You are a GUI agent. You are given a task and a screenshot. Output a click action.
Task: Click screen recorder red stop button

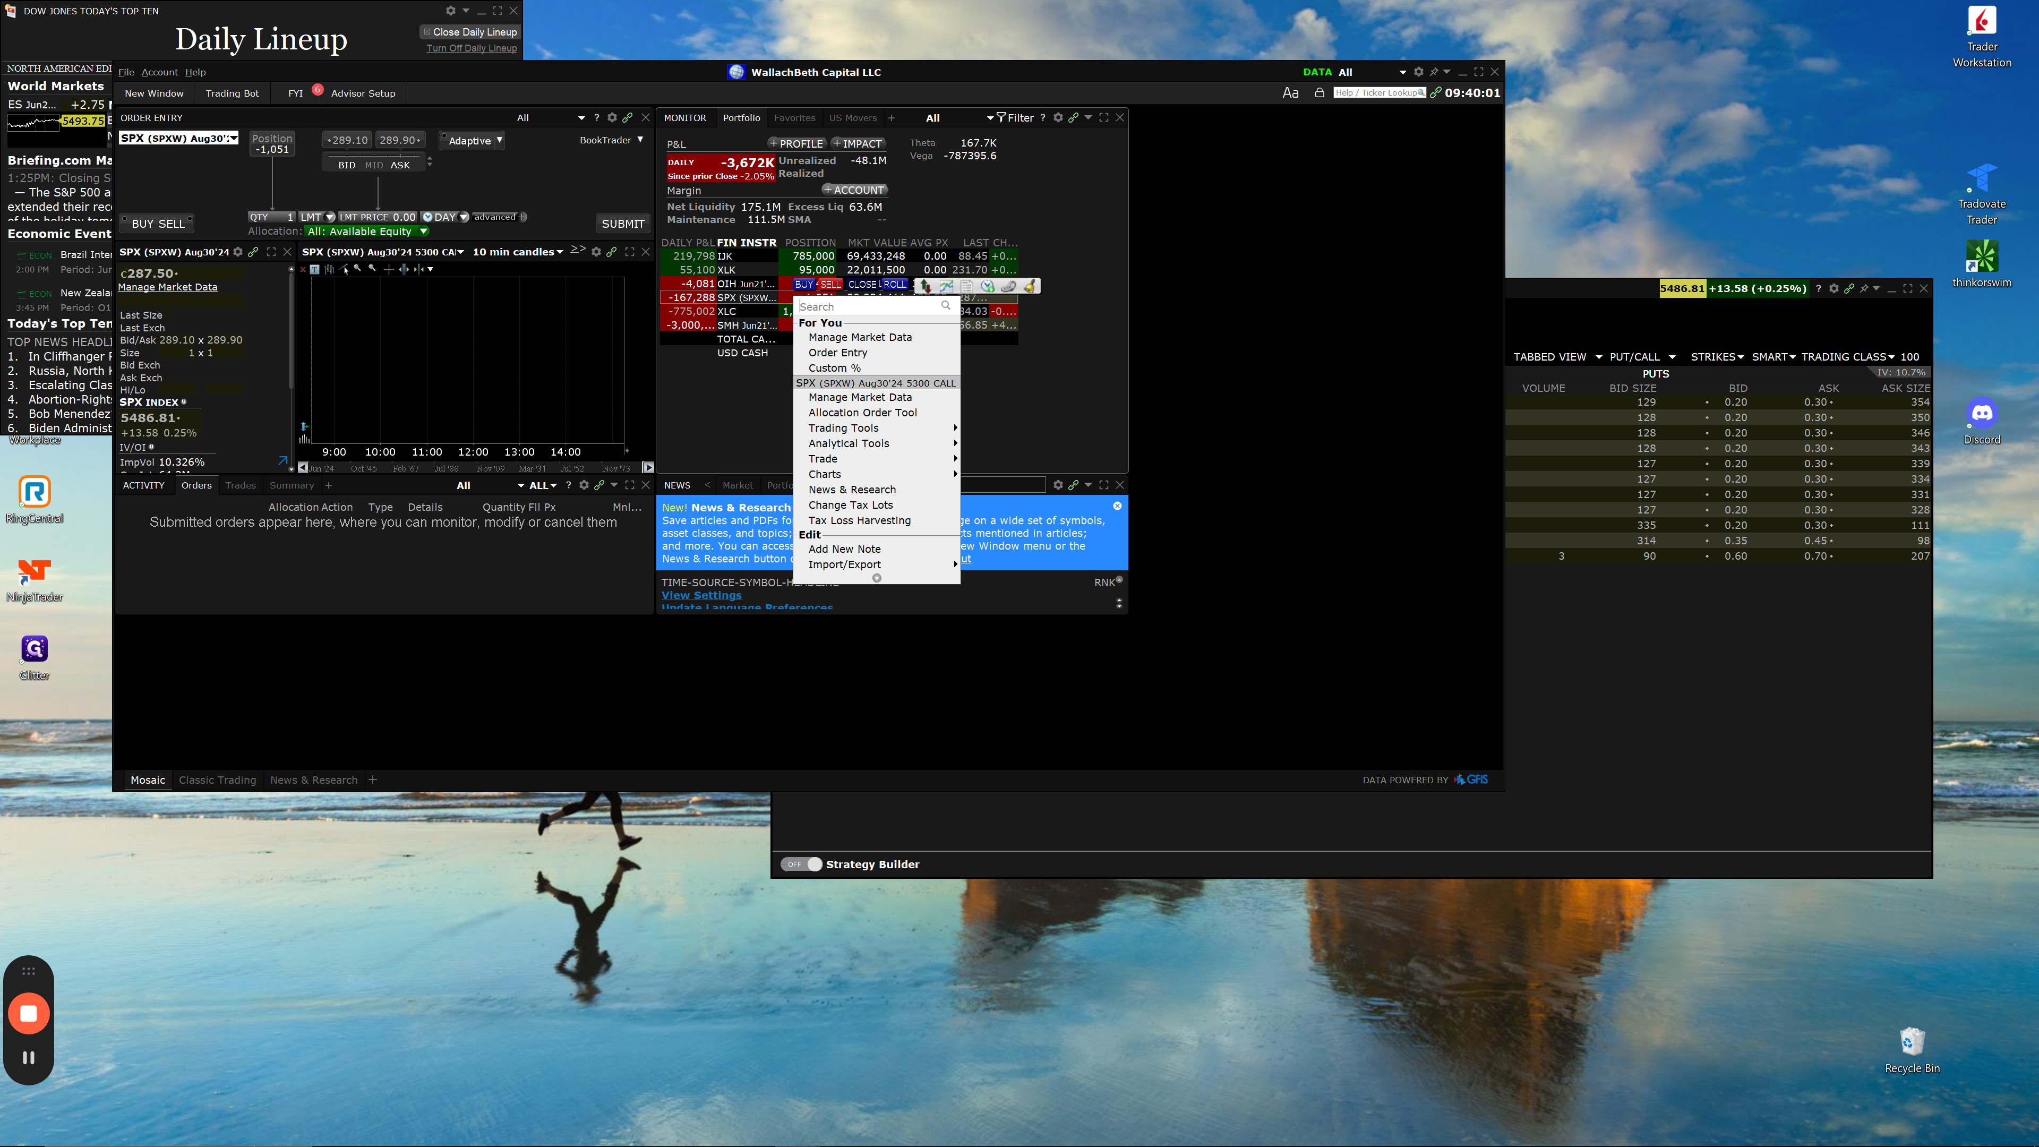[29, 1013]
